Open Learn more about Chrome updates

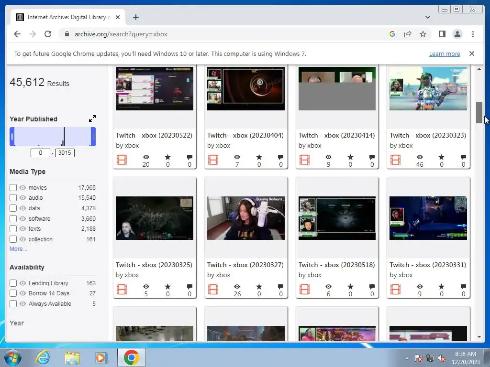[445, 54]
